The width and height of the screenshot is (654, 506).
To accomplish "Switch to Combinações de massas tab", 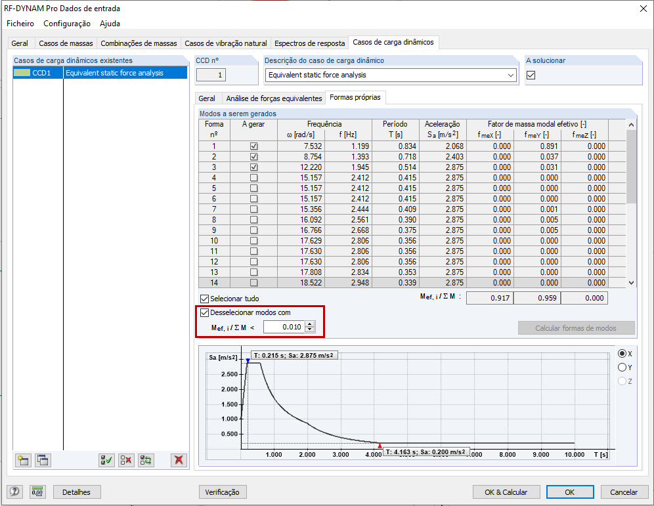I will 139,43.
